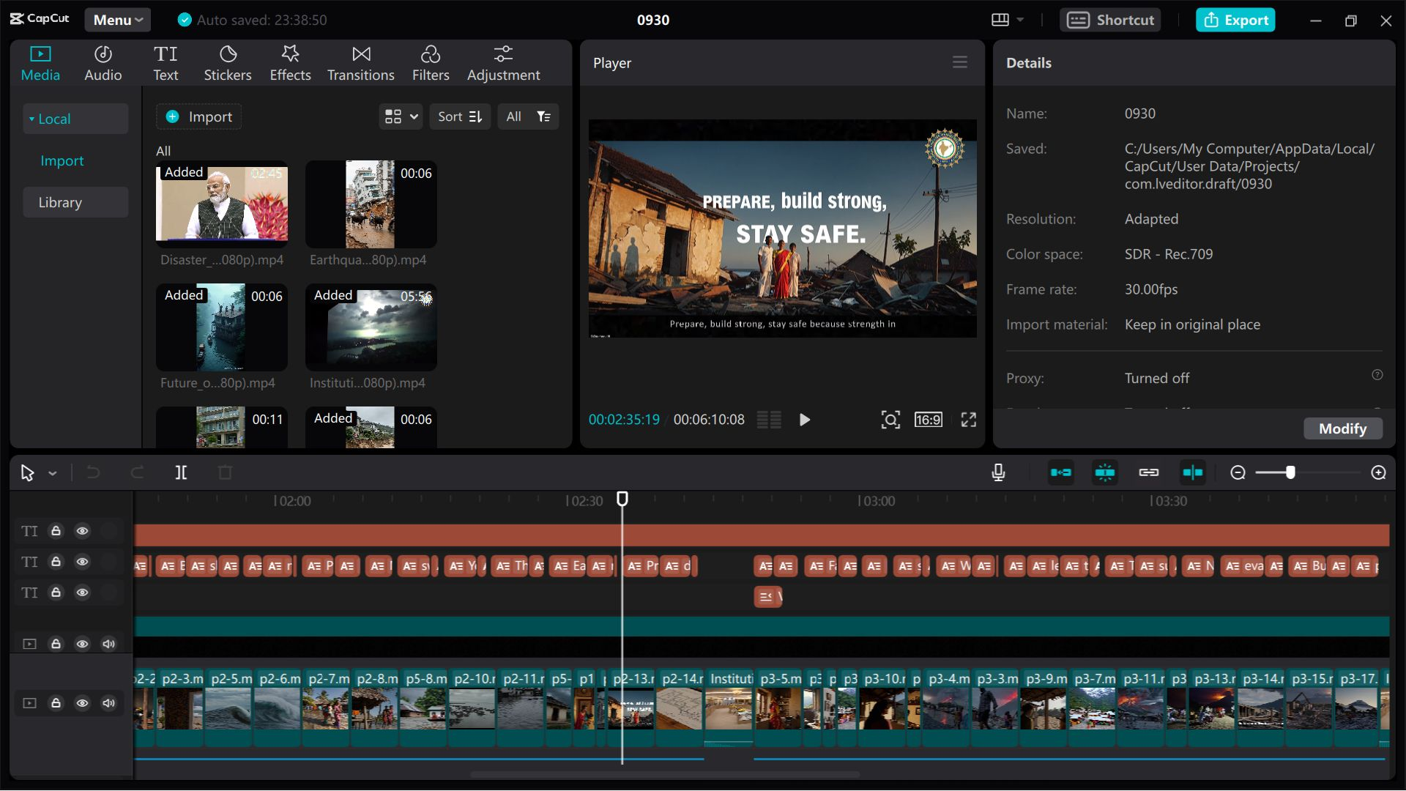This screenshot has width=1406, height=791.
Task: Open the Menu dropdown
Action: click(x=117, y=20)
